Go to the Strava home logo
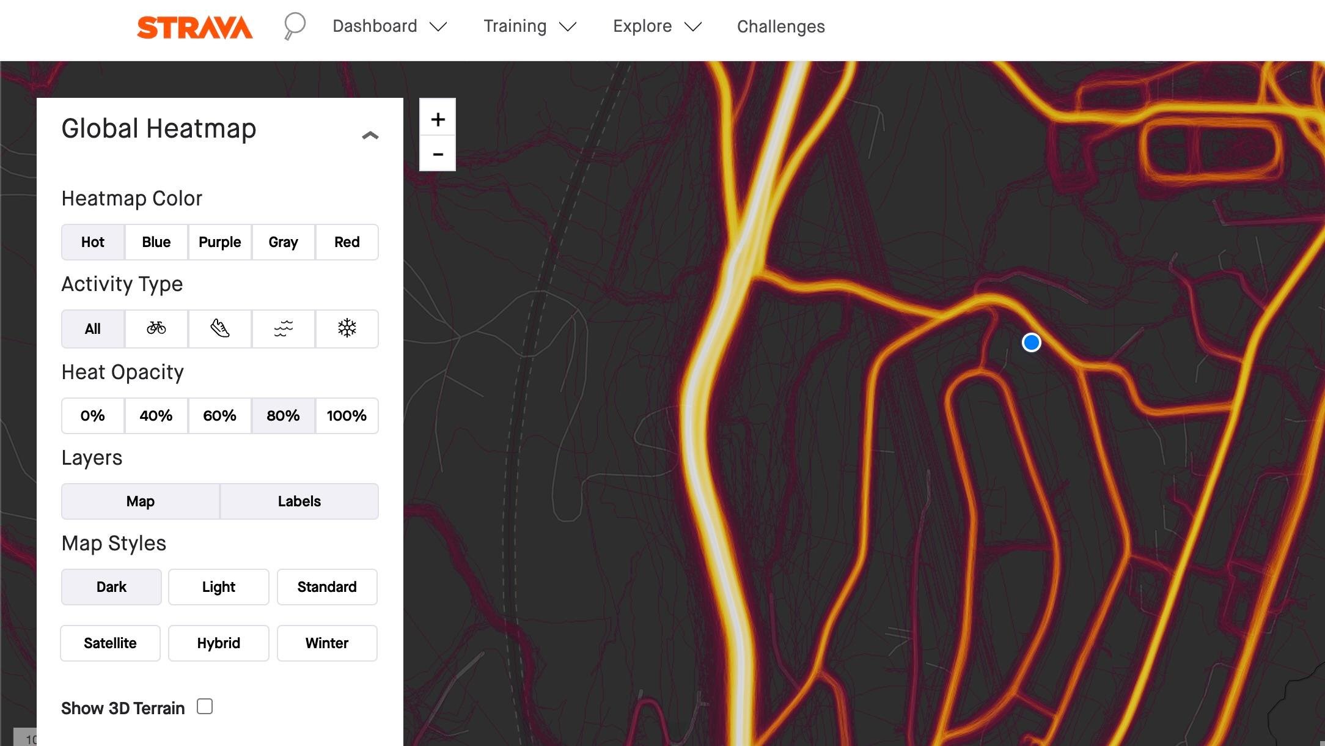The width and height of the screenshot is (1325, 746). 194,28
